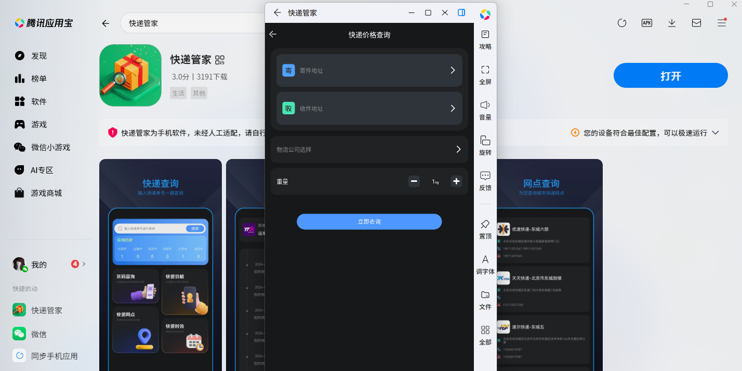This screenshot has width=742, height=371.
Task: Open the 软件 software section
Action: [x=31, y=101]
